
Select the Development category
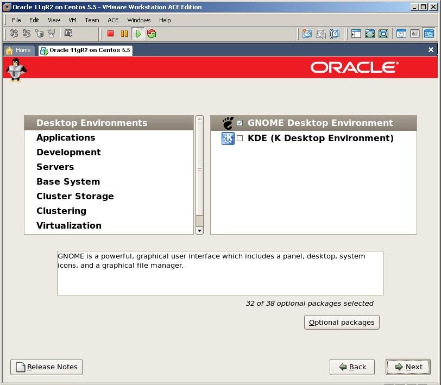pos(109,152)
